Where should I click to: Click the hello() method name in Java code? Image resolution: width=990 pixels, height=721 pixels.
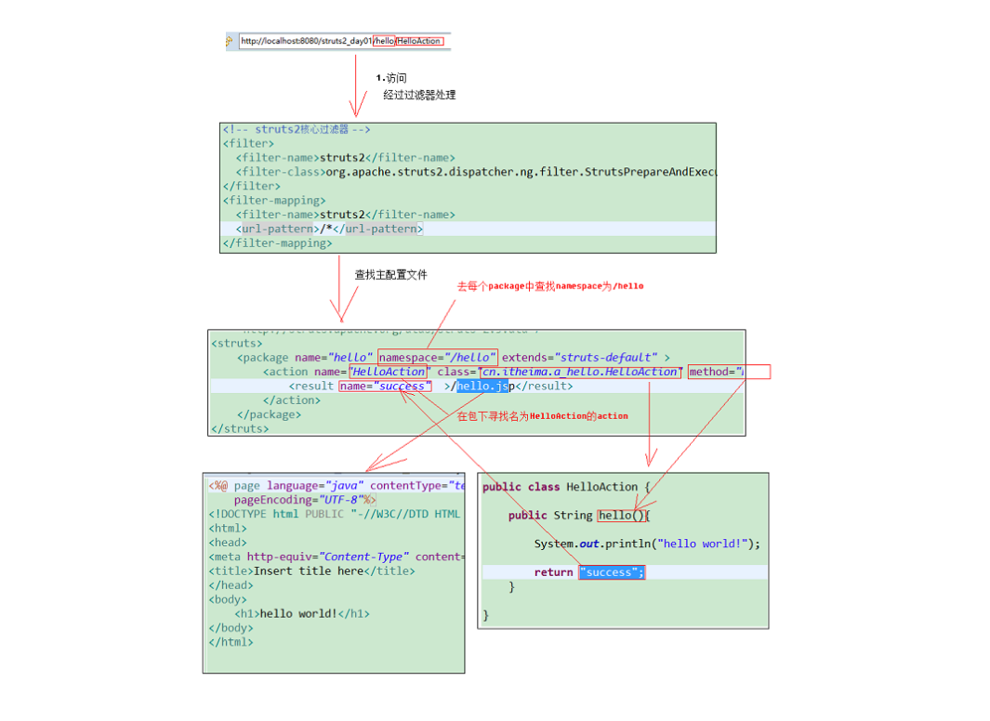pyautogui.click(x=621, y=516)
